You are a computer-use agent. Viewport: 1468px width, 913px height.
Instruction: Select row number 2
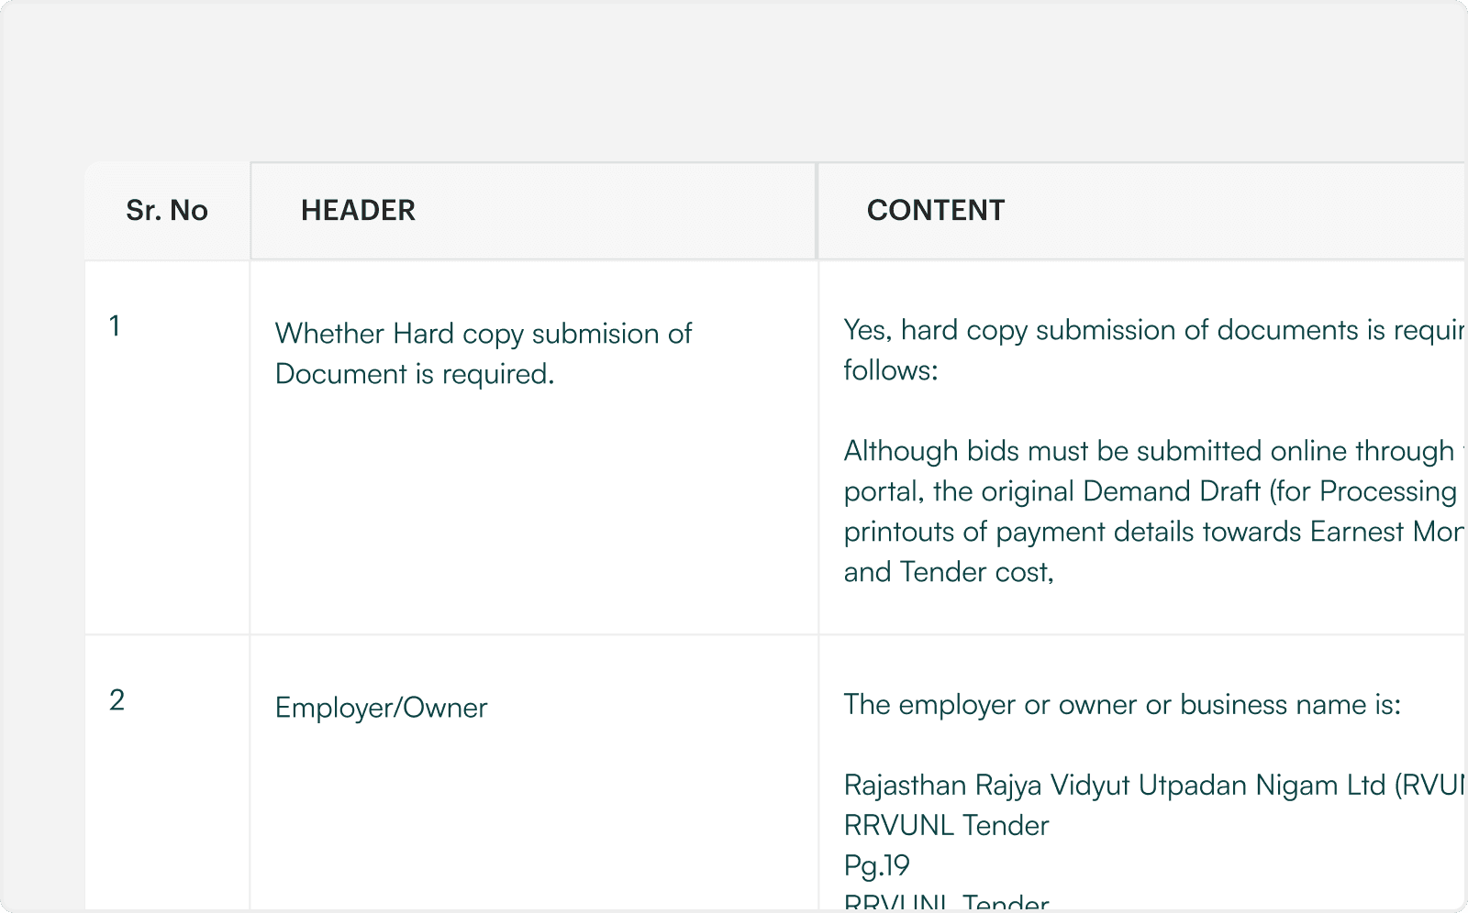(x=116, y=701)
